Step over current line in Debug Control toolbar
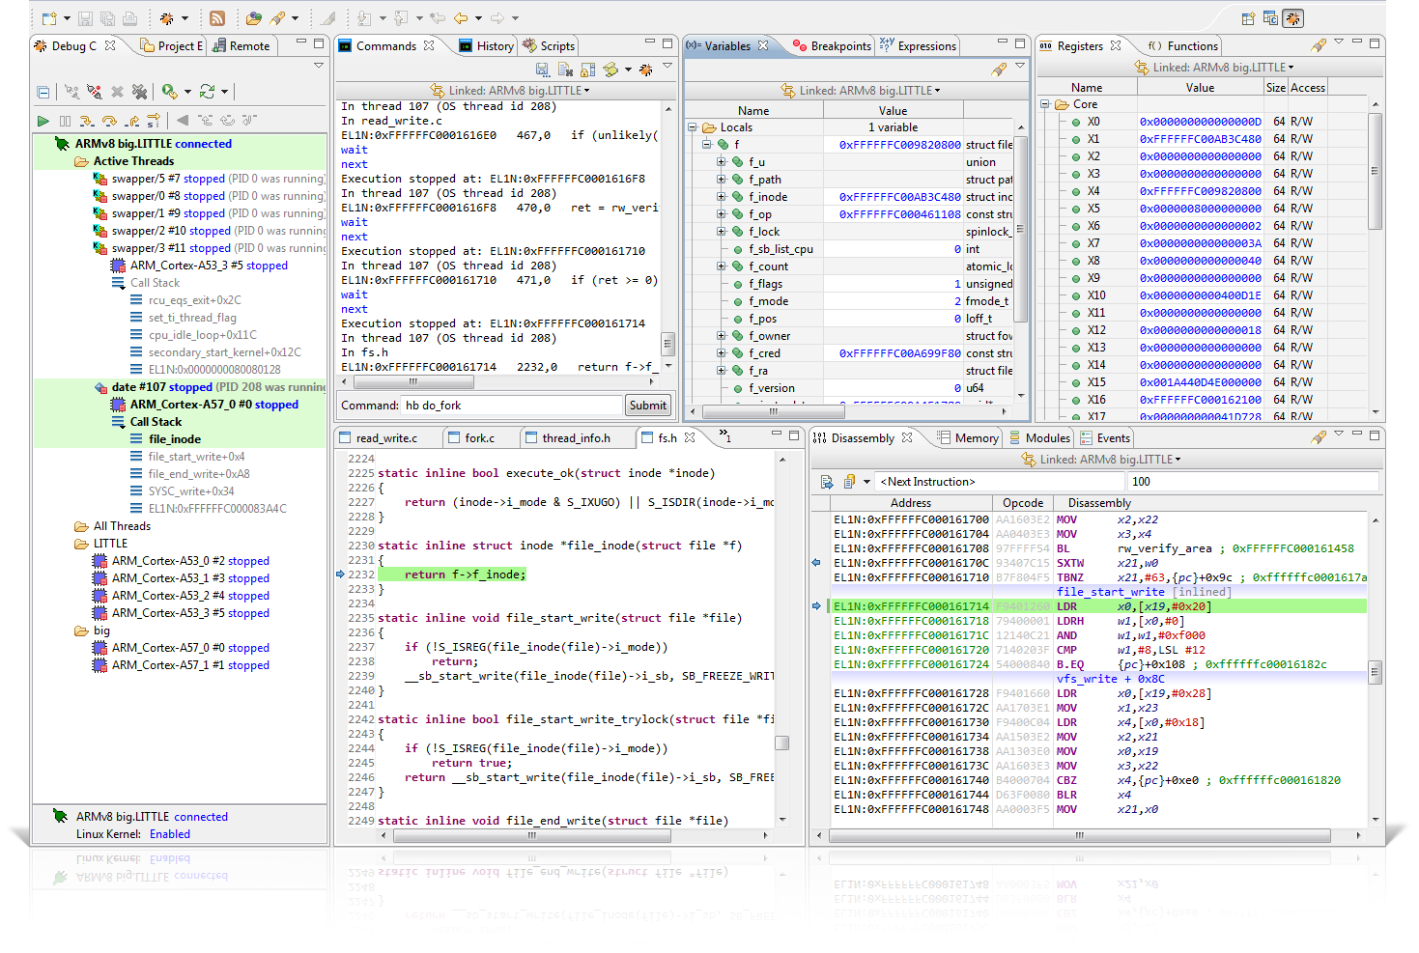Screen dimensions: 1419x953 (109, 120)
